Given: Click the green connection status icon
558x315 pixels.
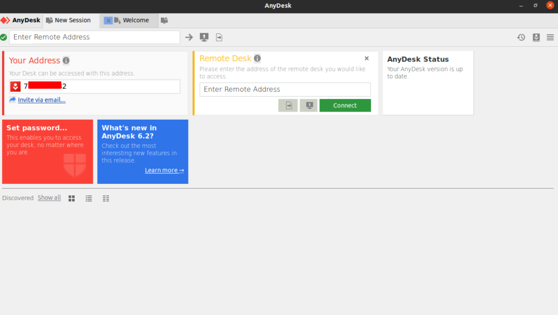Looking at the screenshot, I should click(x=4, y=38).
